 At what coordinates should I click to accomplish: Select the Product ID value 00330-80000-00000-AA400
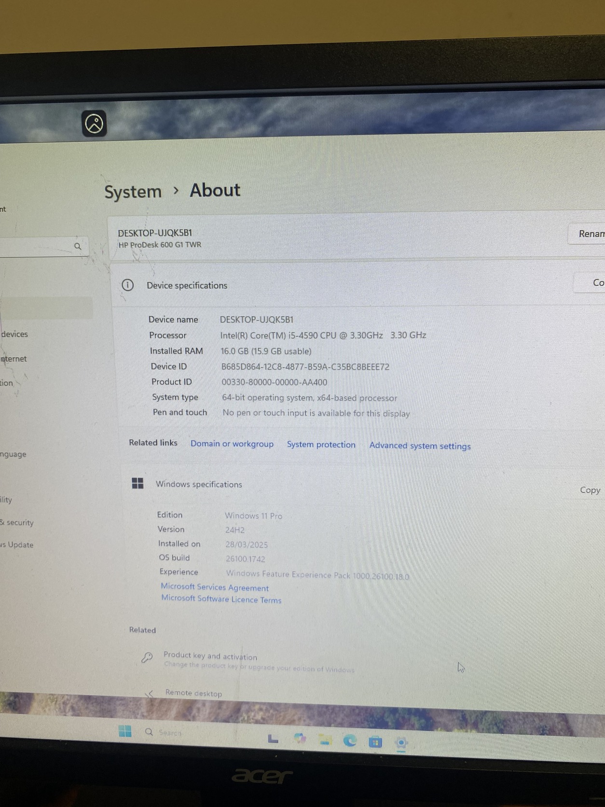click(x=274, y=382)
